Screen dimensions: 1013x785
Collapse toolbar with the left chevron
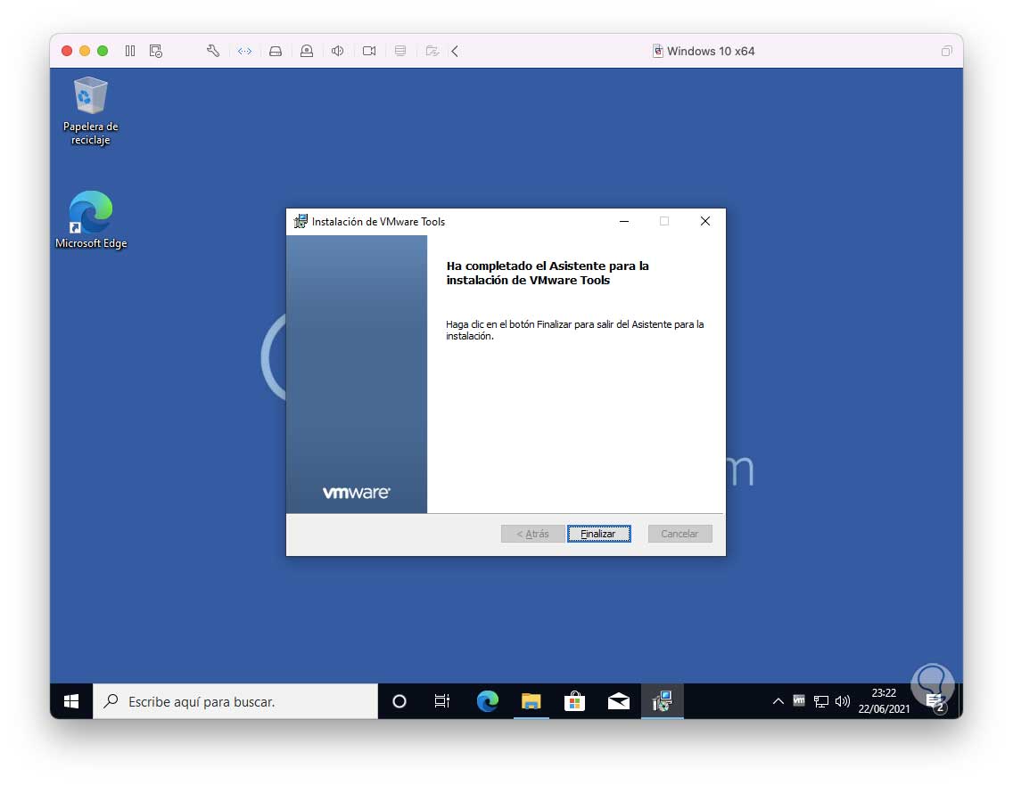click(455, 51)
